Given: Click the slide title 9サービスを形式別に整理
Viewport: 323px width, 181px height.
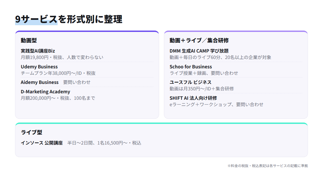Looking at the screenshot, I should click(x=69, y=19).
